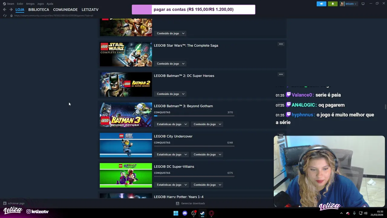Viewport: 387px width, 218px height.
Task: Open LEGO DC Super-Villains thumbnail
Action: point(126,175)
